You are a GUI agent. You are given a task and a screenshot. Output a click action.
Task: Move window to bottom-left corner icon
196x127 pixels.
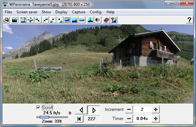coord(52,20)
